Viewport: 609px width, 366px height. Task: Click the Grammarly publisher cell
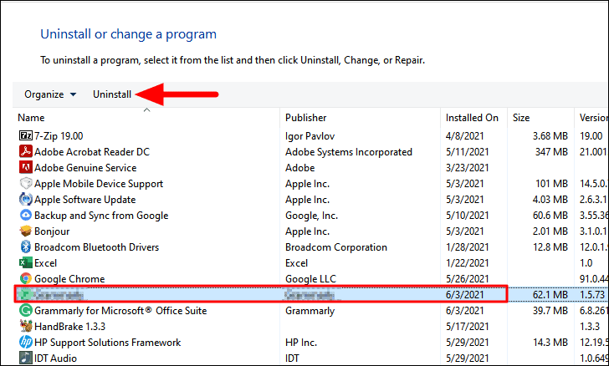tap(310, 311)
